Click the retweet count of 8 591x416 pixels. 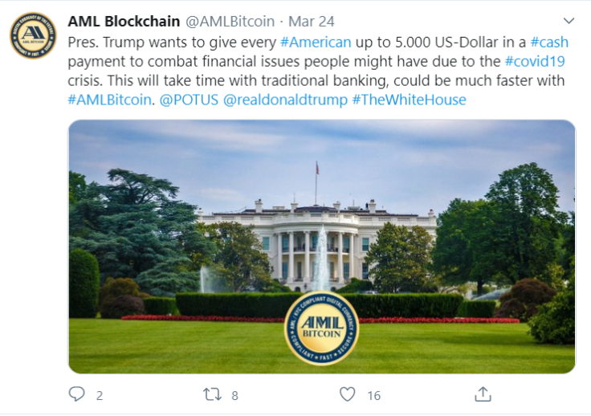(x=234, y=395)
